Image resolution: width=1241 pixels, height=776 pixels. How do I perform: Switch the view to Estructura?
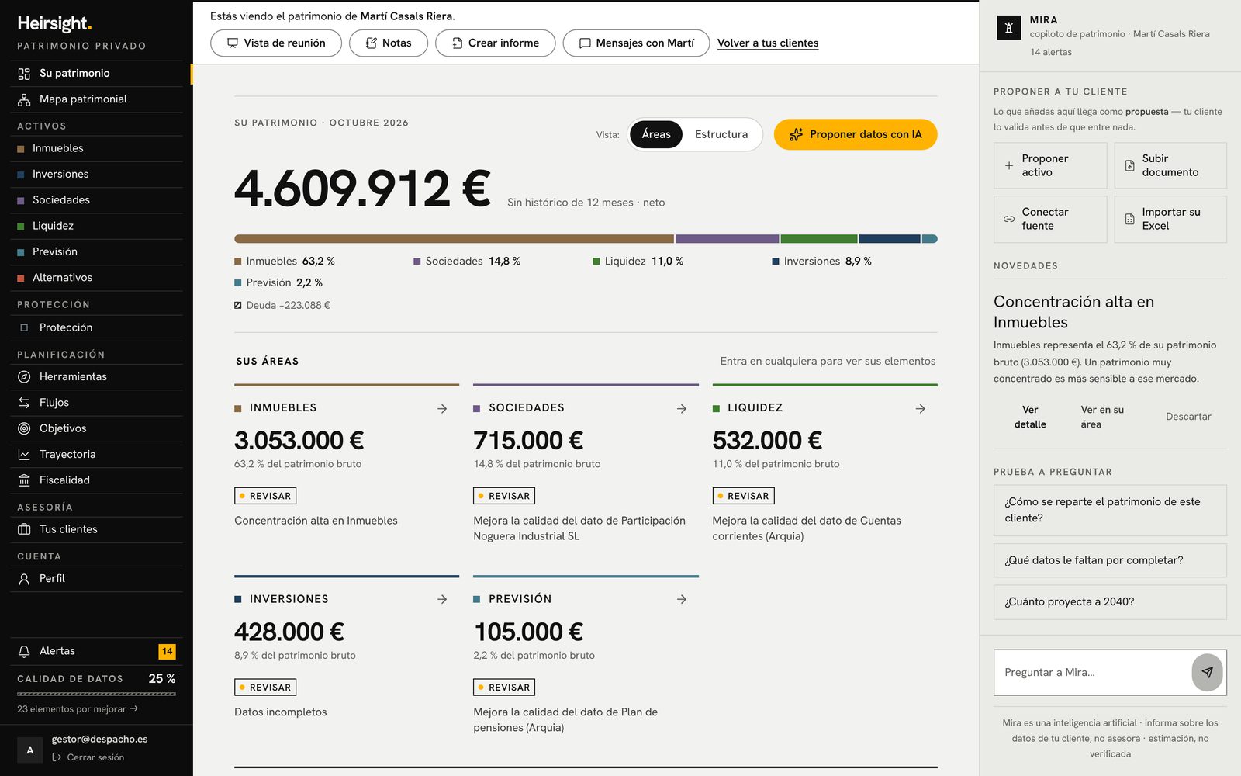pos(721,134)
